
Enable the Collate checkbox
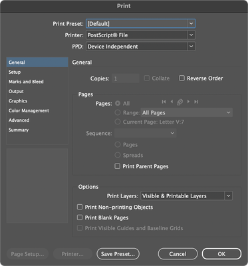coord(147,78)
